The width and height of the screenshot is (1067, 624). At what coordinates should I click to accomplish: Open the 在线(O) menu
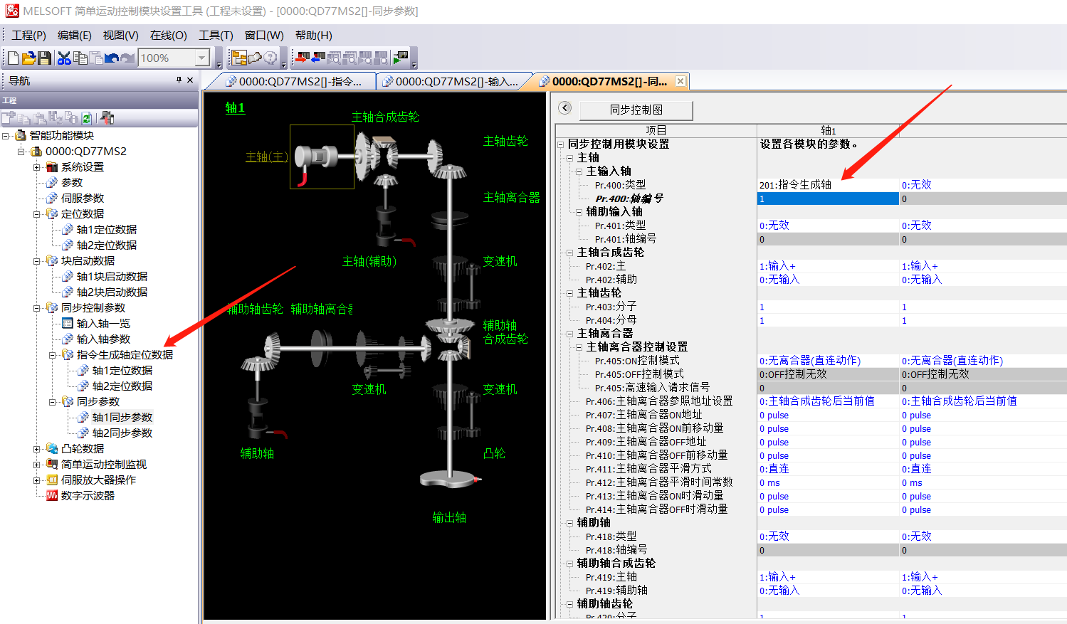tap(168, 36)
